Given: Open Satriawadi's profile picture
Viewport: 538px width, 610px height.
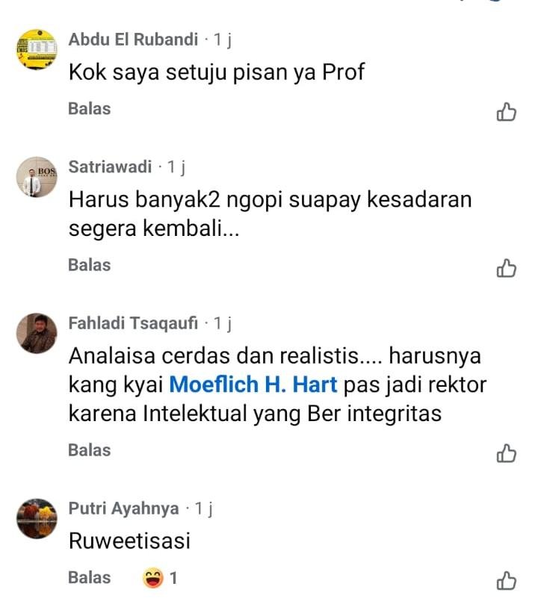Looking at the screenshot, I should (37, 177).
